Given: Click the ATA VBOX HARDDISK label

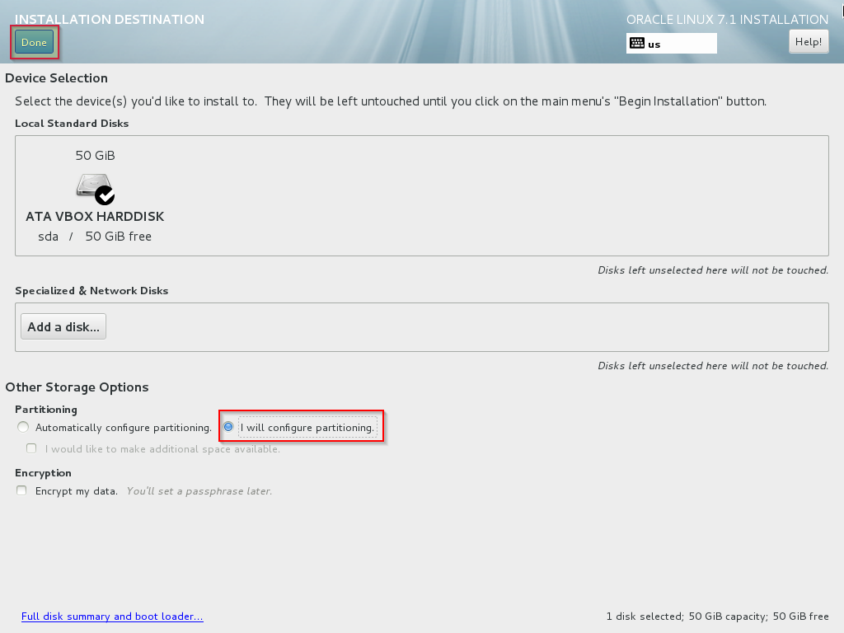Looking at the screenshot, I should (96, 217).
